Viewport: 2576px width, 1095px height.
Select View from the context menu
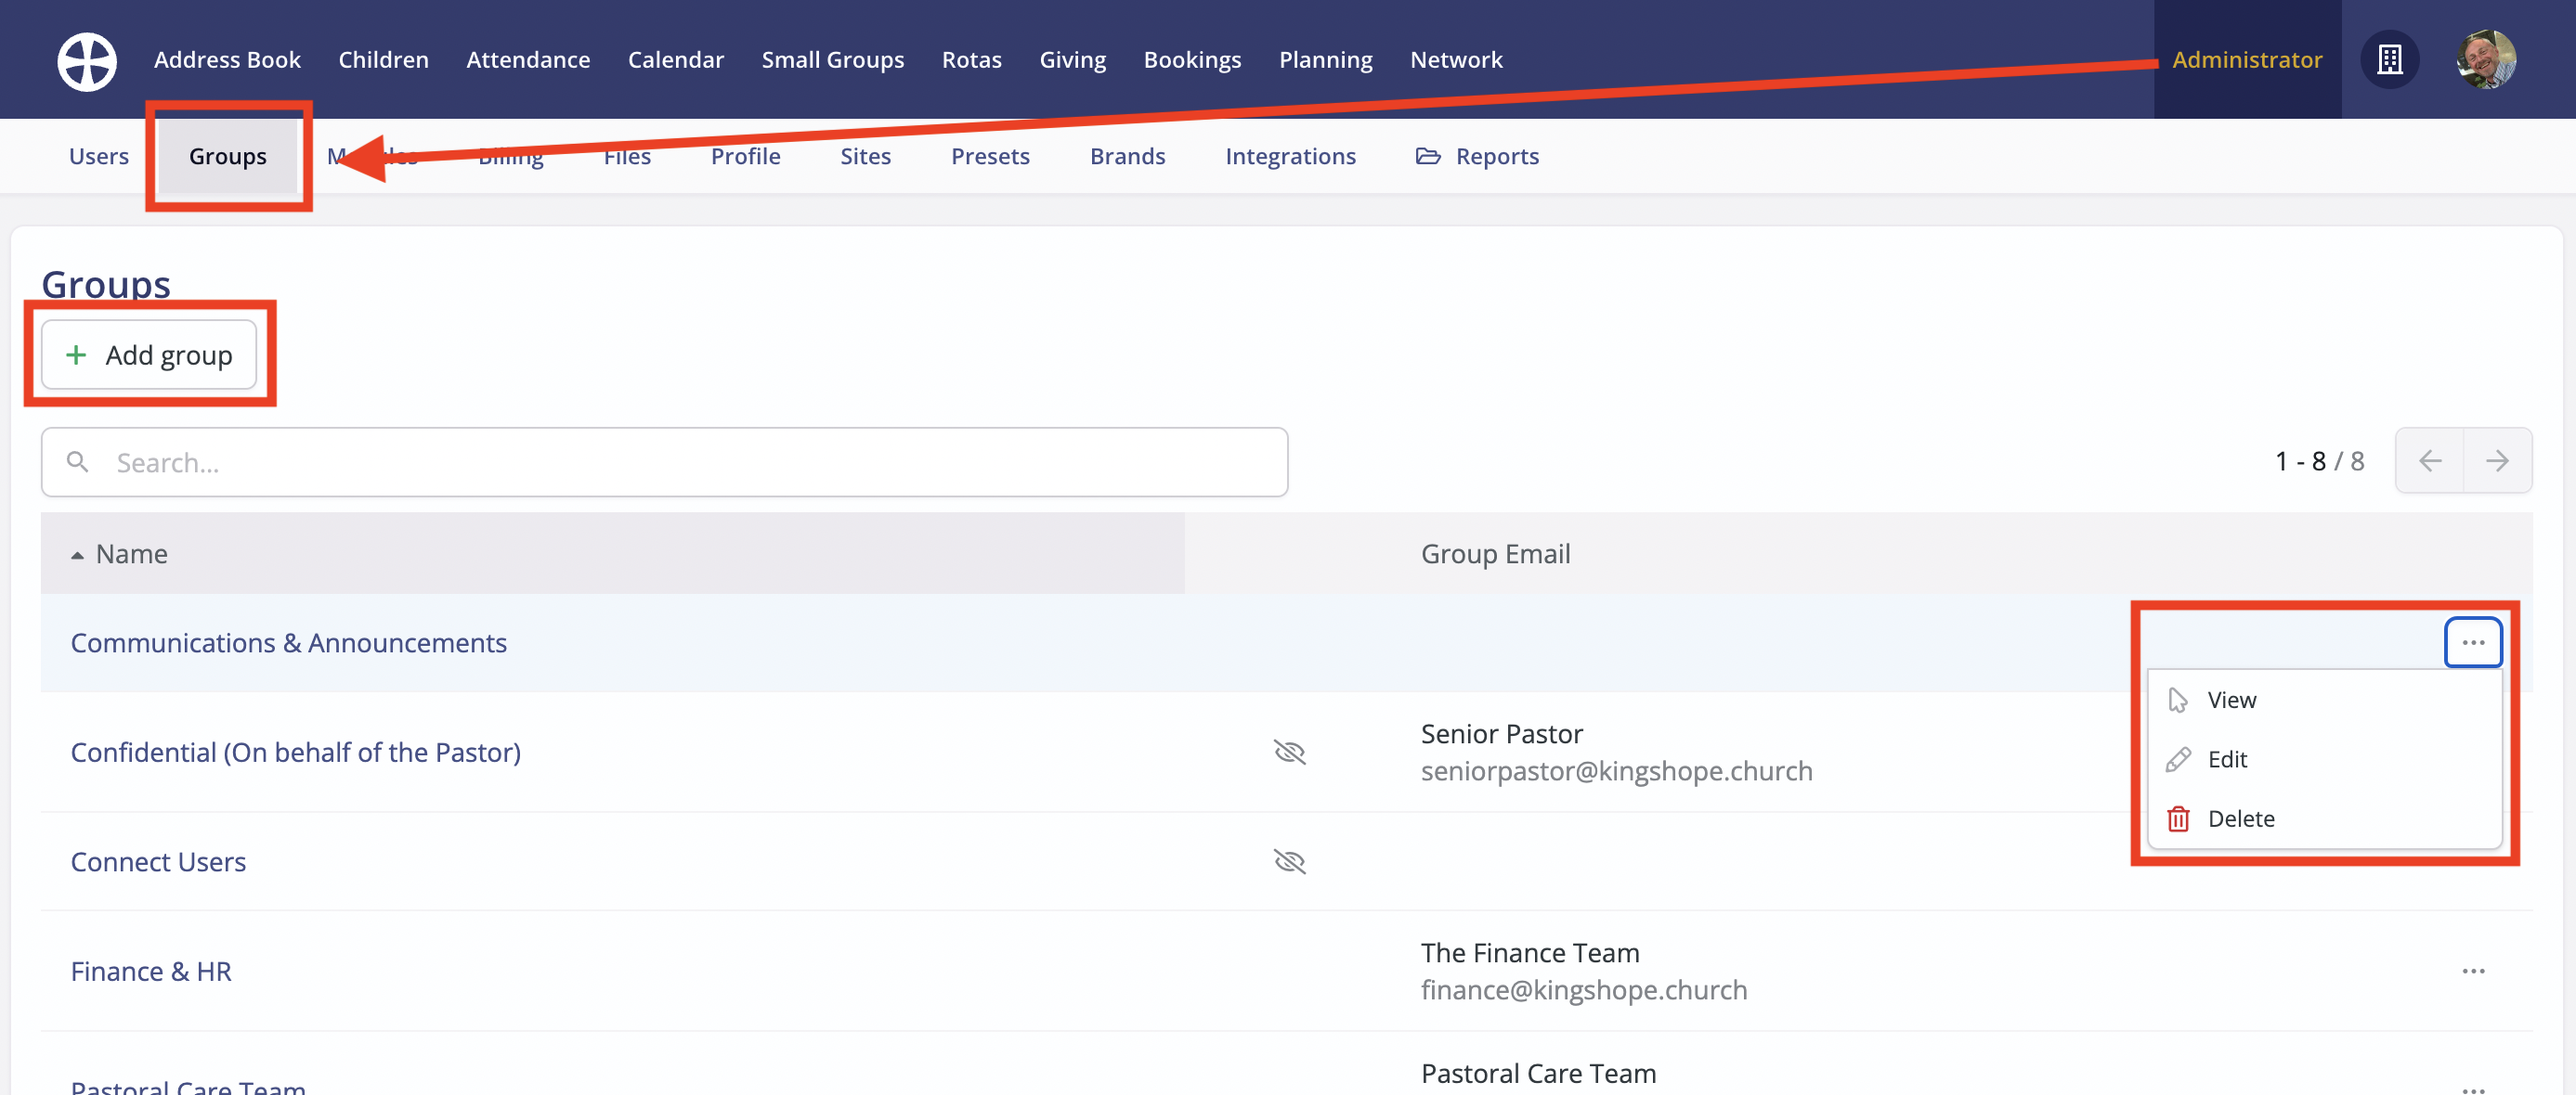click(2232, 700)
